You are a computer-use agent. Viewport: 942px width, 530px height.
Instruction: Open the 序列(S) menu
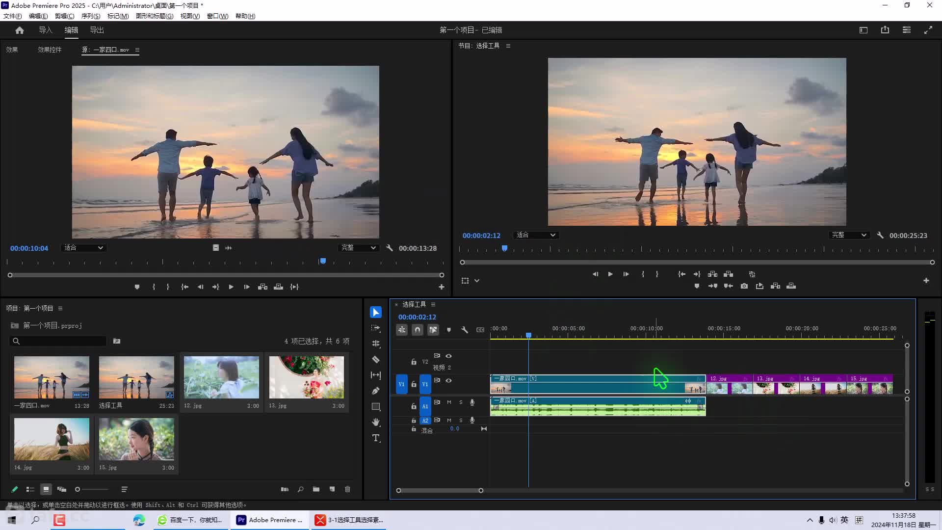coord(91,16)
